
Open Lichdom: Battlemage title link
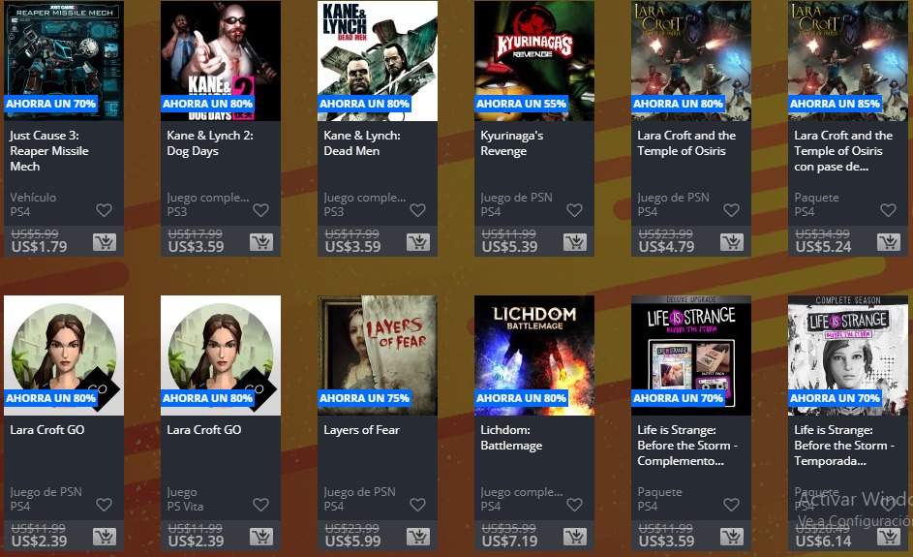(511, 438)
